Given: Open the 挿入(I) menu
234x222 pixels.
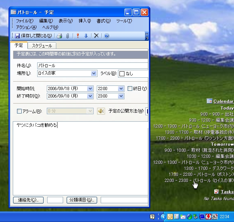Looking at the screenshot, I should [x=85, y=21].
